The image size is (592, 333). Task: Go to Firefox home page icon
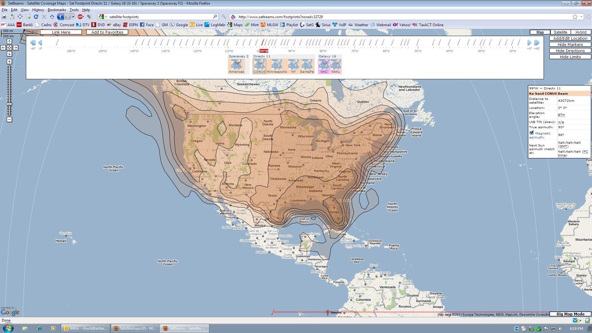(x=52, y=17)
